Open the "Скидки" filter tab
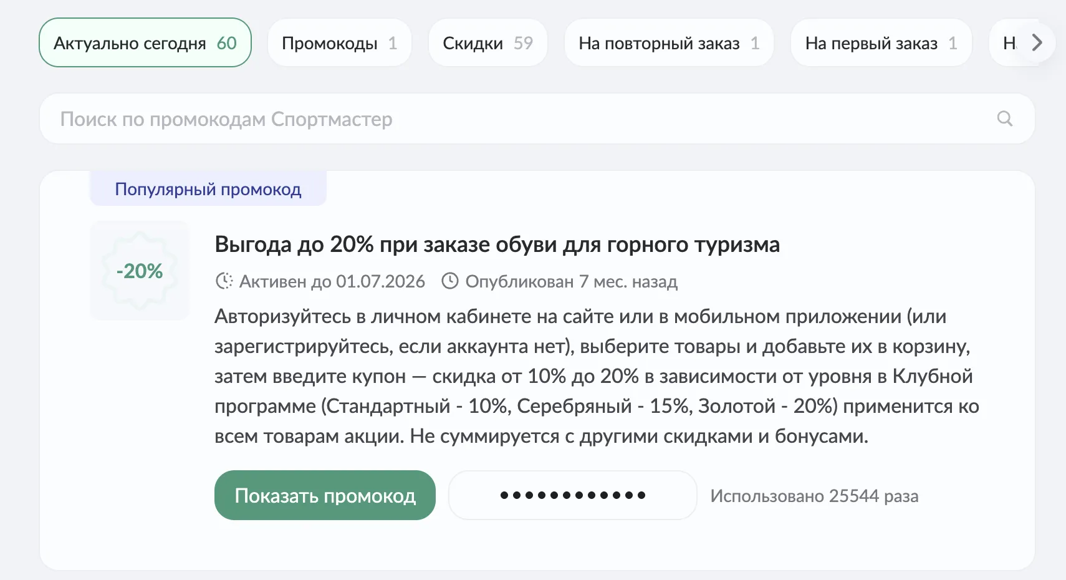 (x=487, y=43)
